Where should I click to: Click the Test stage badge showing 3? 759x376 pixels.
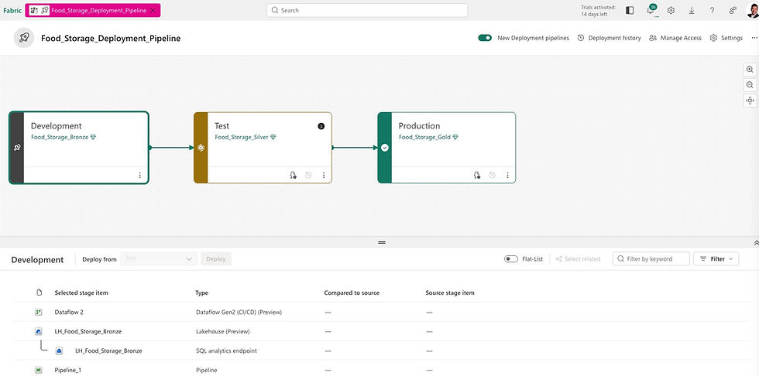(321, 126)
